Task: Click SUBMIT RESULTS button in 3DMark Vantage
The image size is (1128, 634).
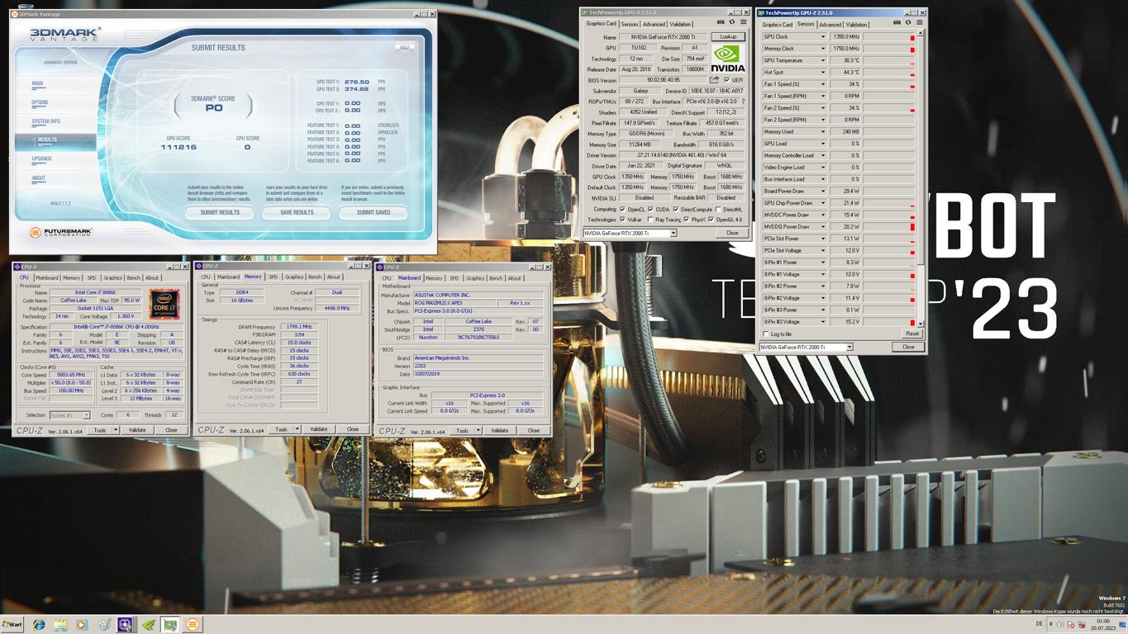Action: [220, 212]
